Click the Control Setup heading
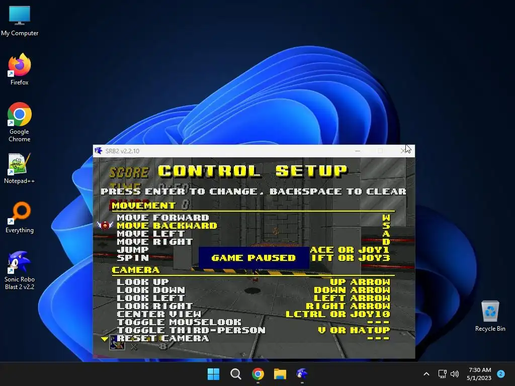The width and height of the screenshot is (515, 386). point(252,171)
